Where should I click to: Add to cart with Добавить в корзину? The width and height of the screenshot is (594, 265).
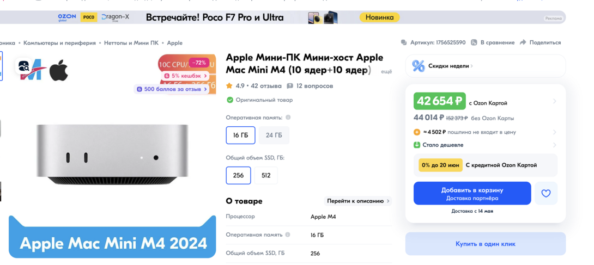472,194
